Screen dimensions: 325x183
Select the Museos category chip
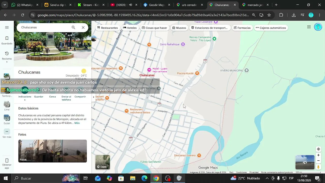coord(179,28)
